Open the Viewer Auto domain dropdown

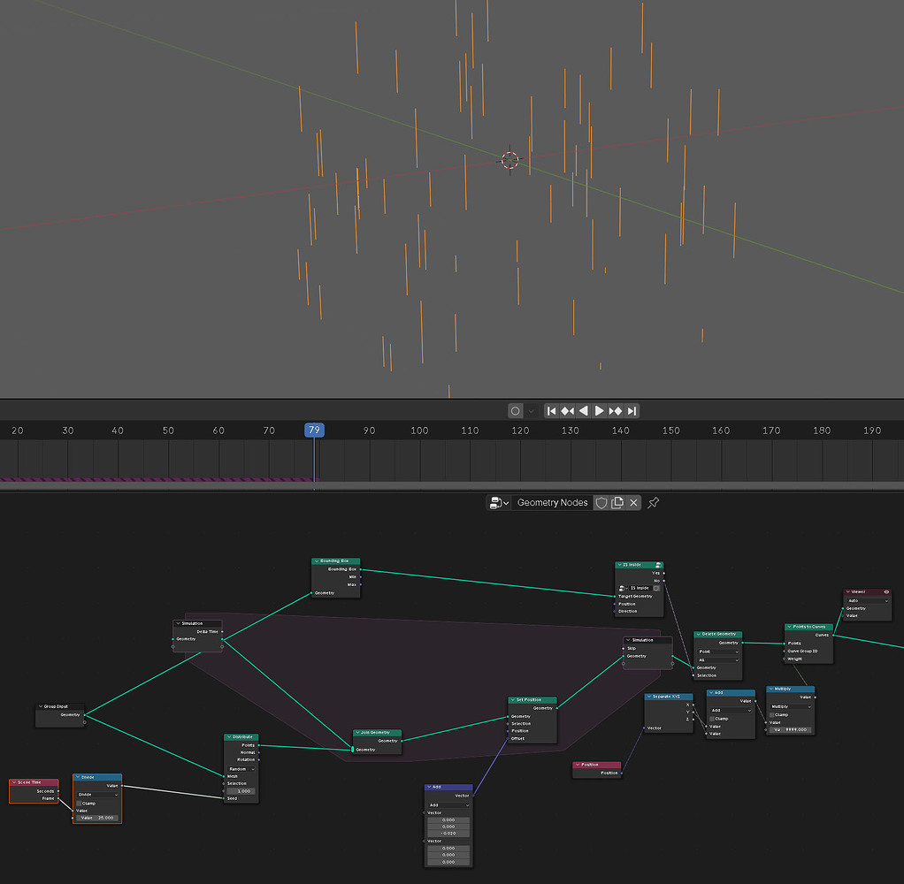(867, 600)
